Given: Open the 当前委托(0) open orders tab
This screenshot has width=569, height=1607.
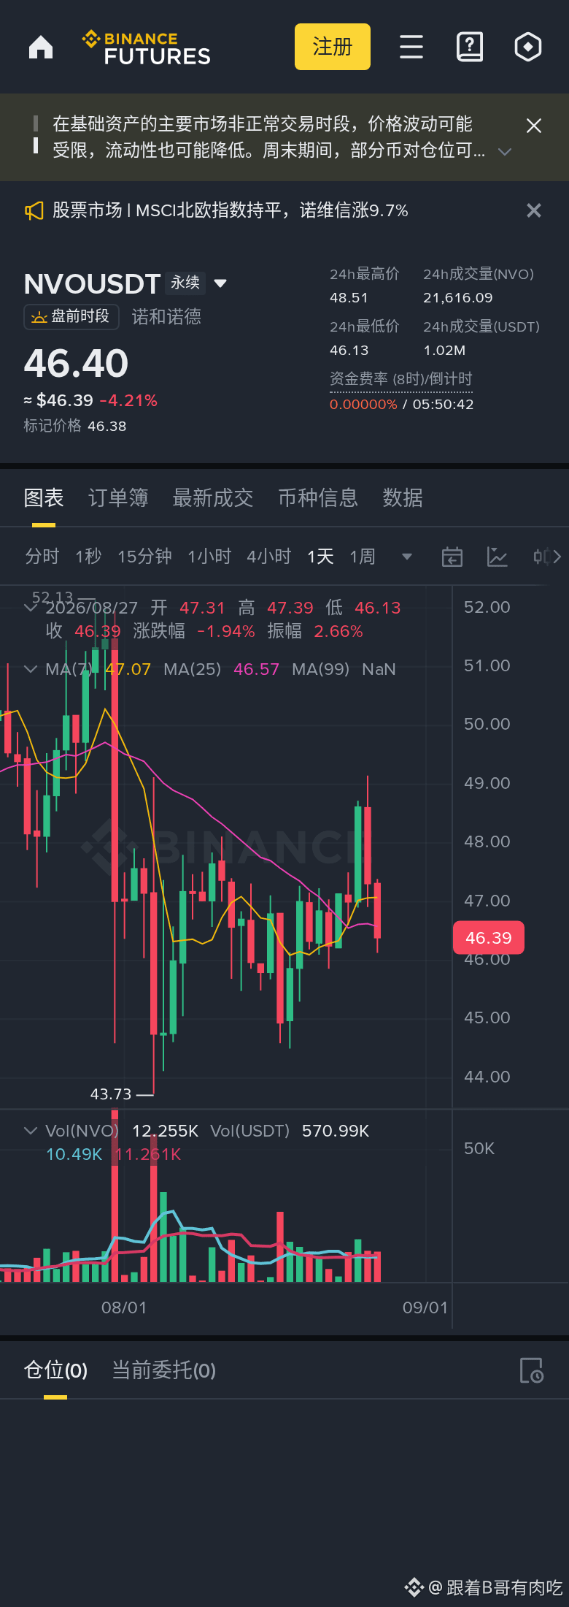Looking at the screenshot, I should pos(163,1370).
